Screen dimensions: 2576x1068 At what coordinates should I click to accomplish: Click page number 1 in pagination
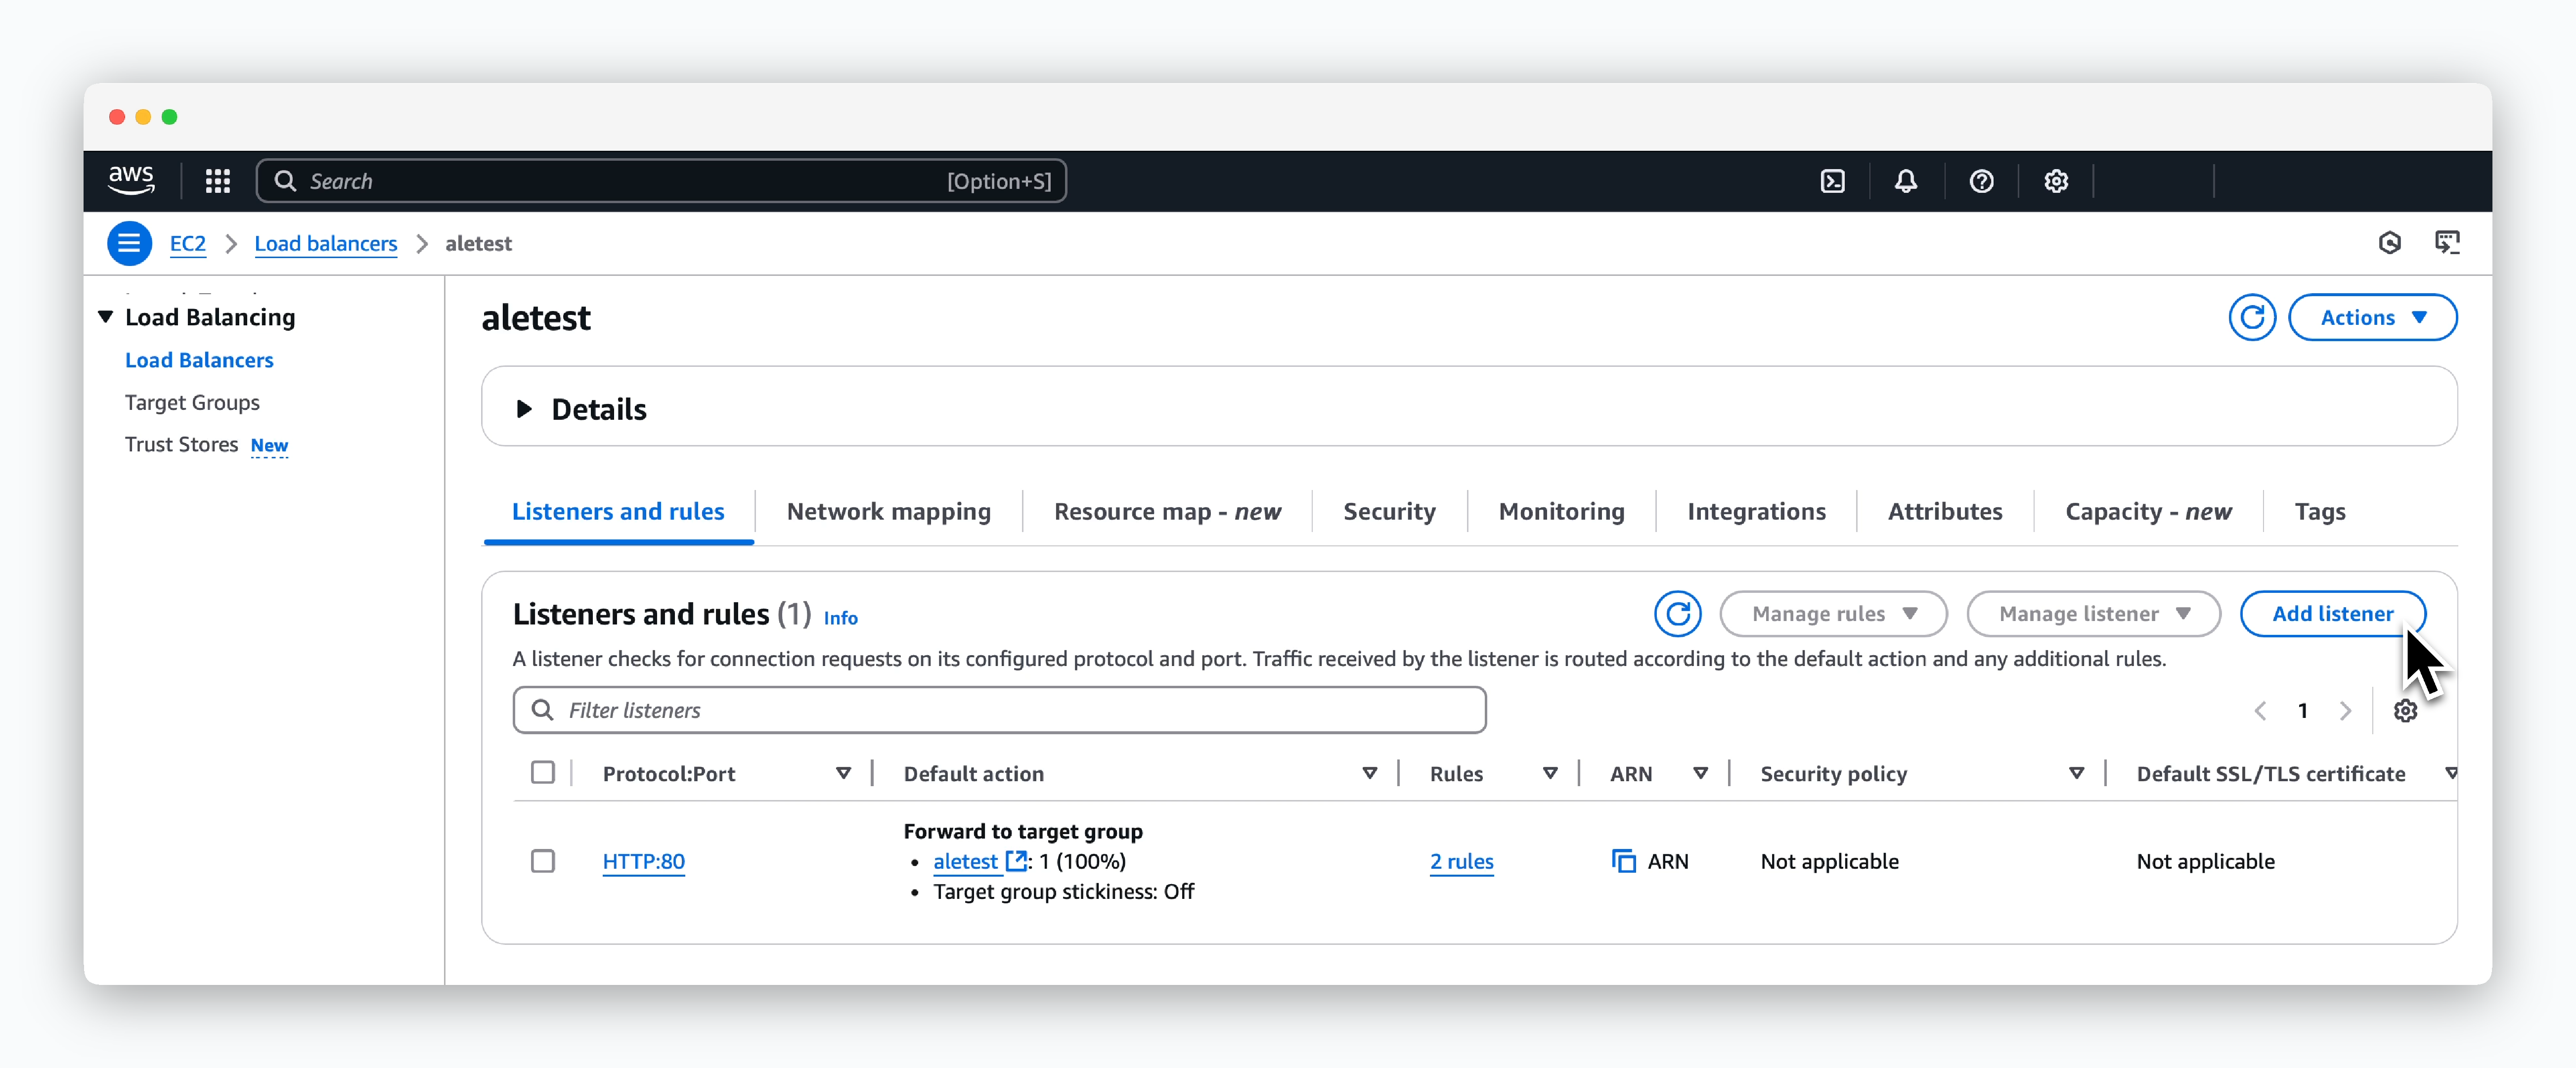point(2303,711)
